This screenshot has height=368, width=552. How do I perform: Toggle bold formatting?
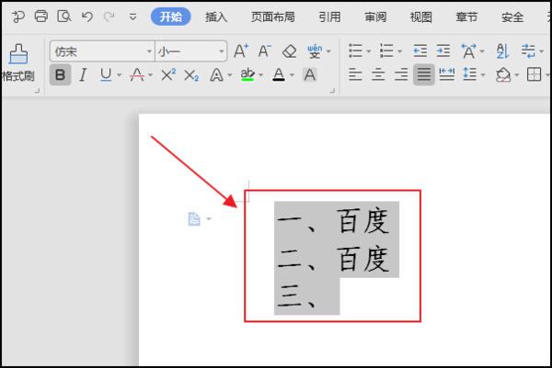pos(60,75)
